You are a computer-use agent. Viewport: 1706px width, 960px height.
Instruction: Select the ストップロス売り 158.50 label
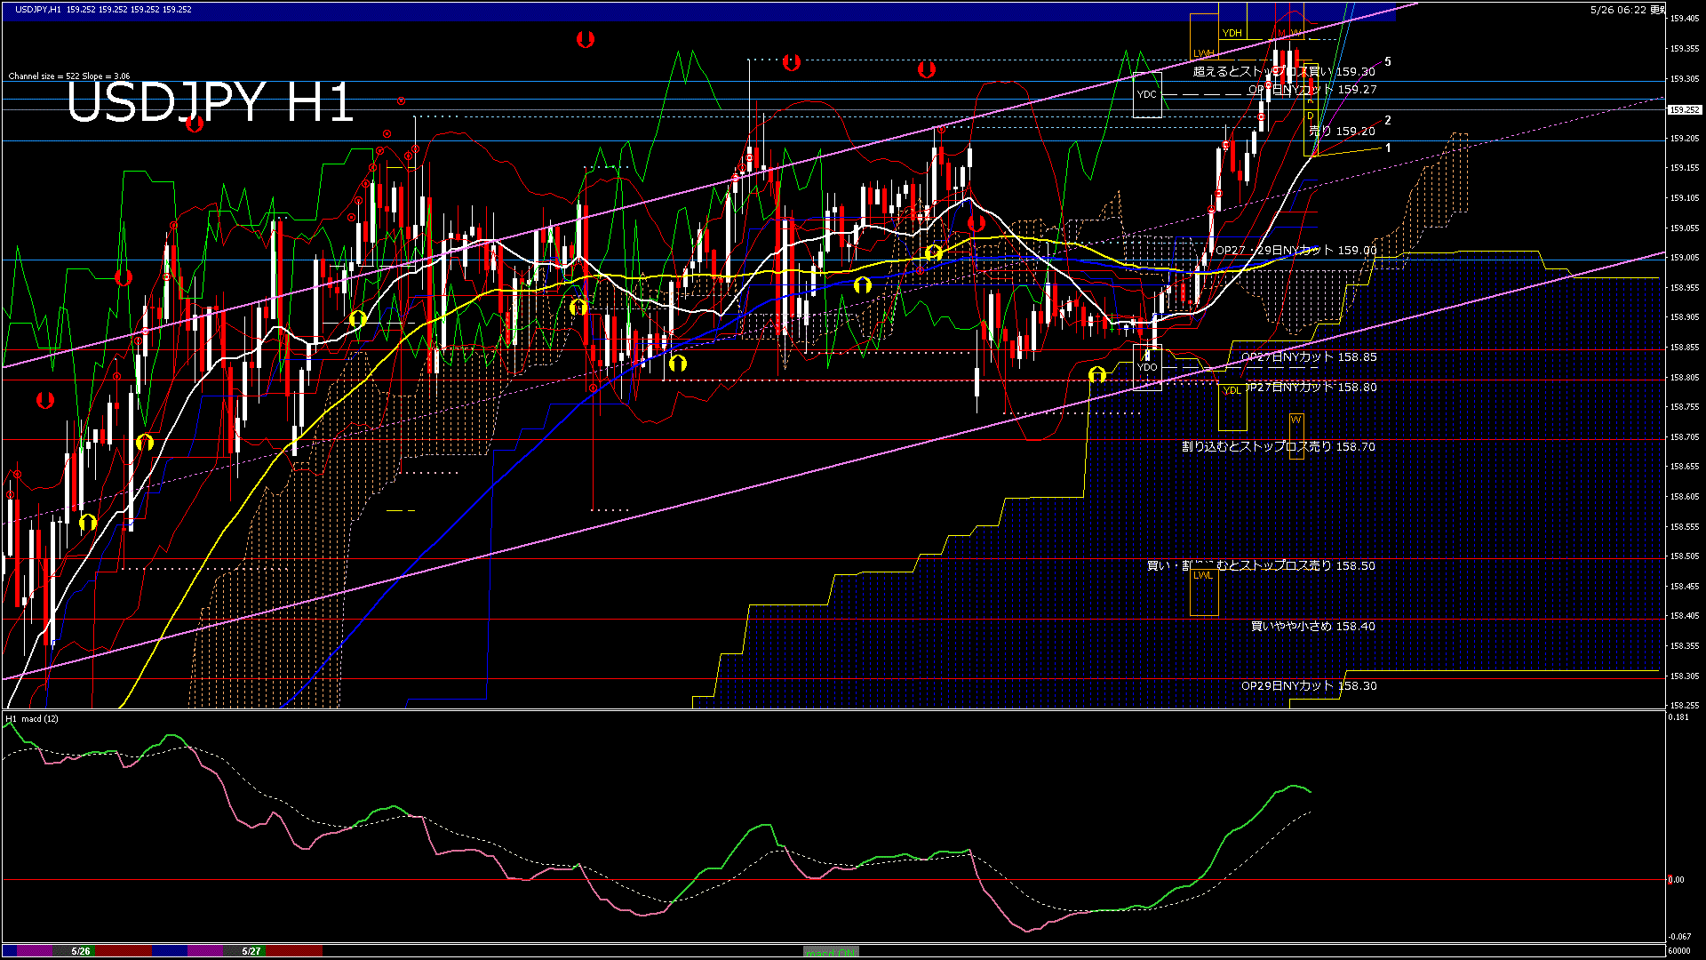pyautogui.click(x=1307, y=566)
